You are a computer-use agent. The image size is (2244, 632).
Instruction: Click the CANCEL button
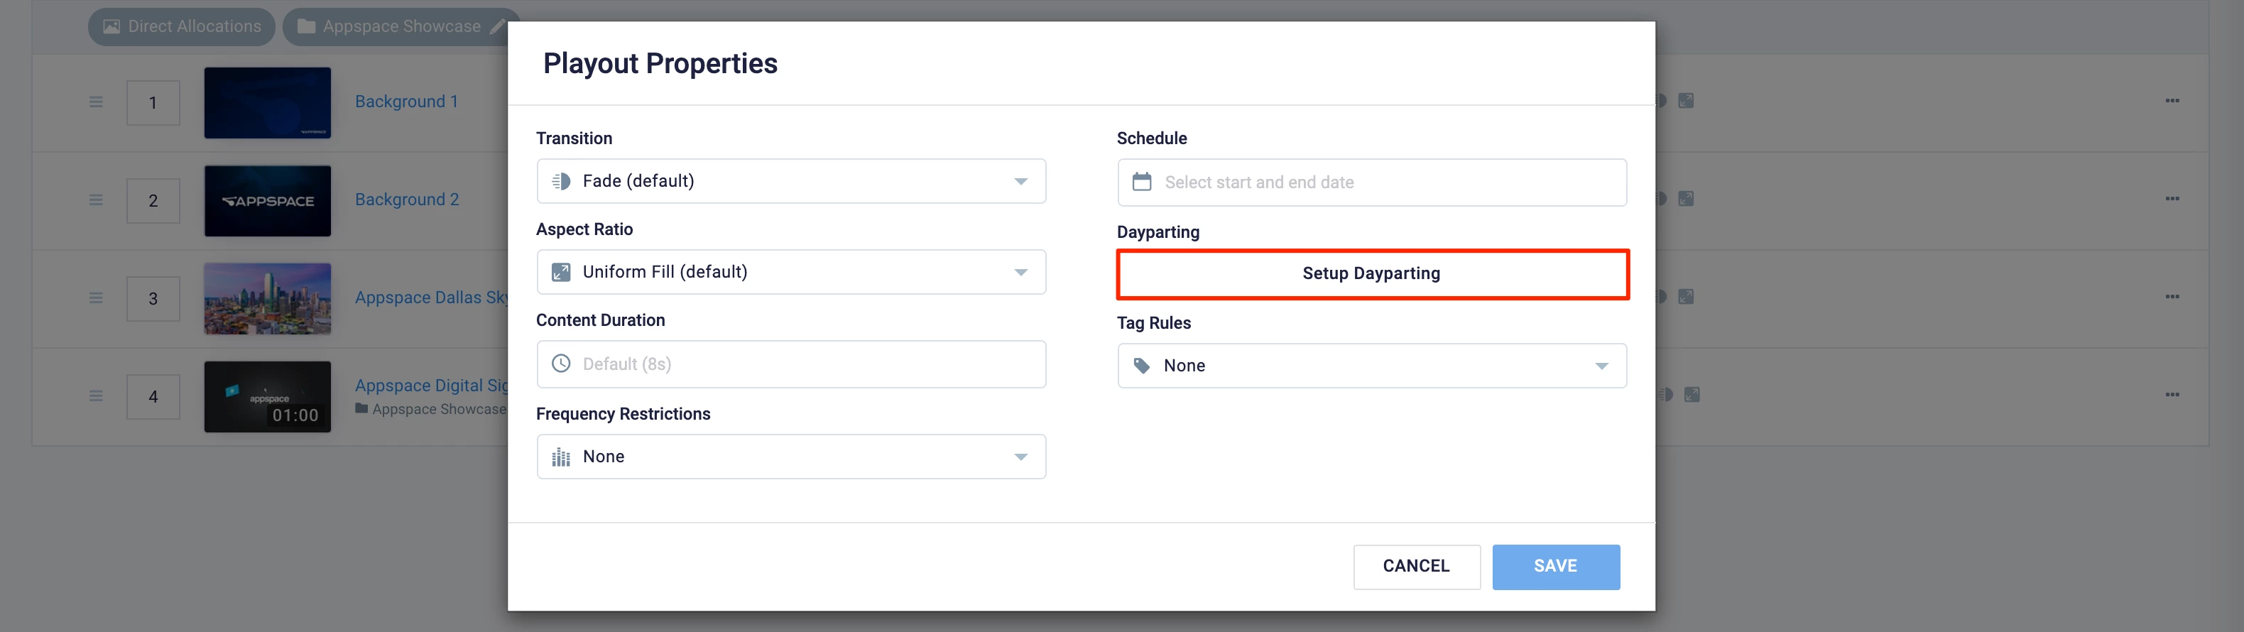[x=1417, y=567]
